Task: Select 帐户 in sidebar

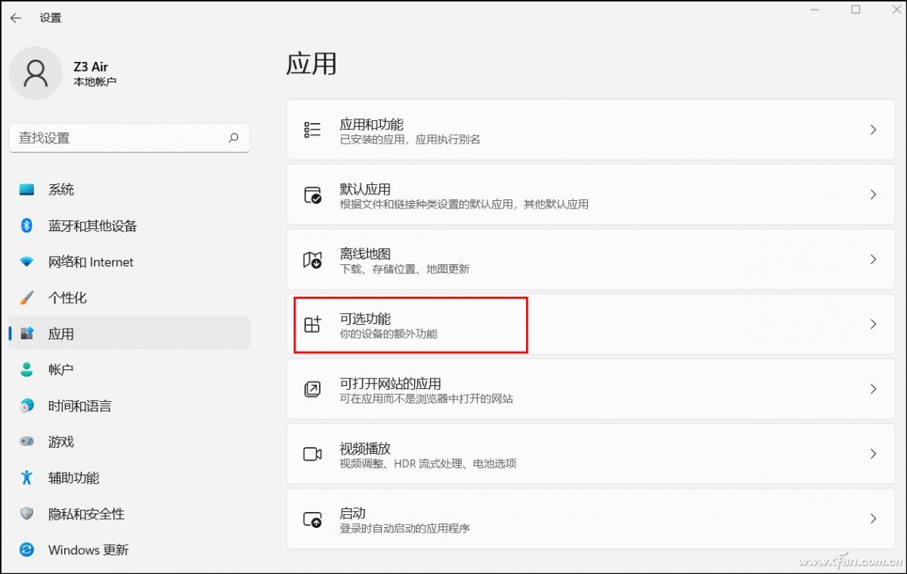Action: [x=129, y=369]
